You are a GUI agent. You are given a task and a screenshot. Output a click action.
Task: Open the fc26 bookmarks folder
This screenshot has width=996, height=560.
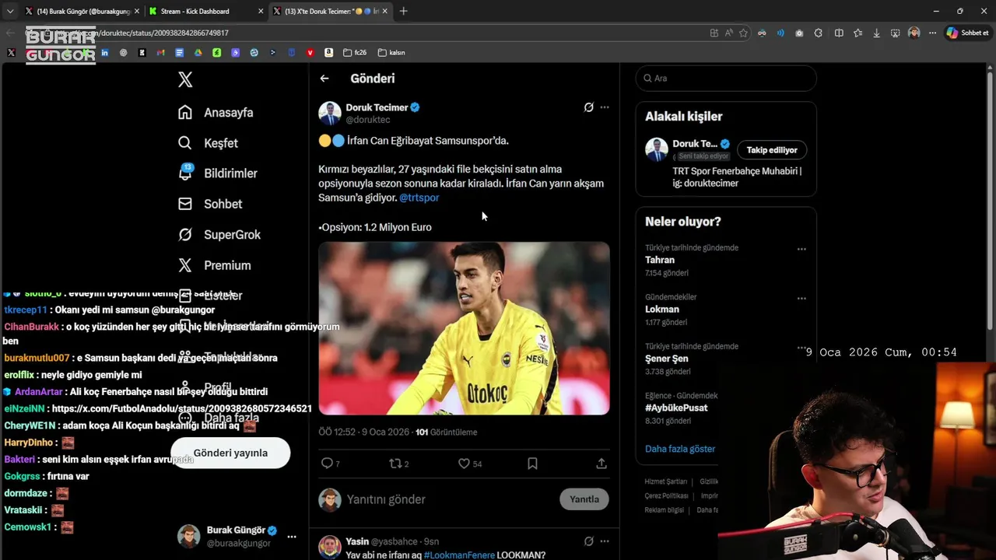pyautogui.click(x=354, y=52)
